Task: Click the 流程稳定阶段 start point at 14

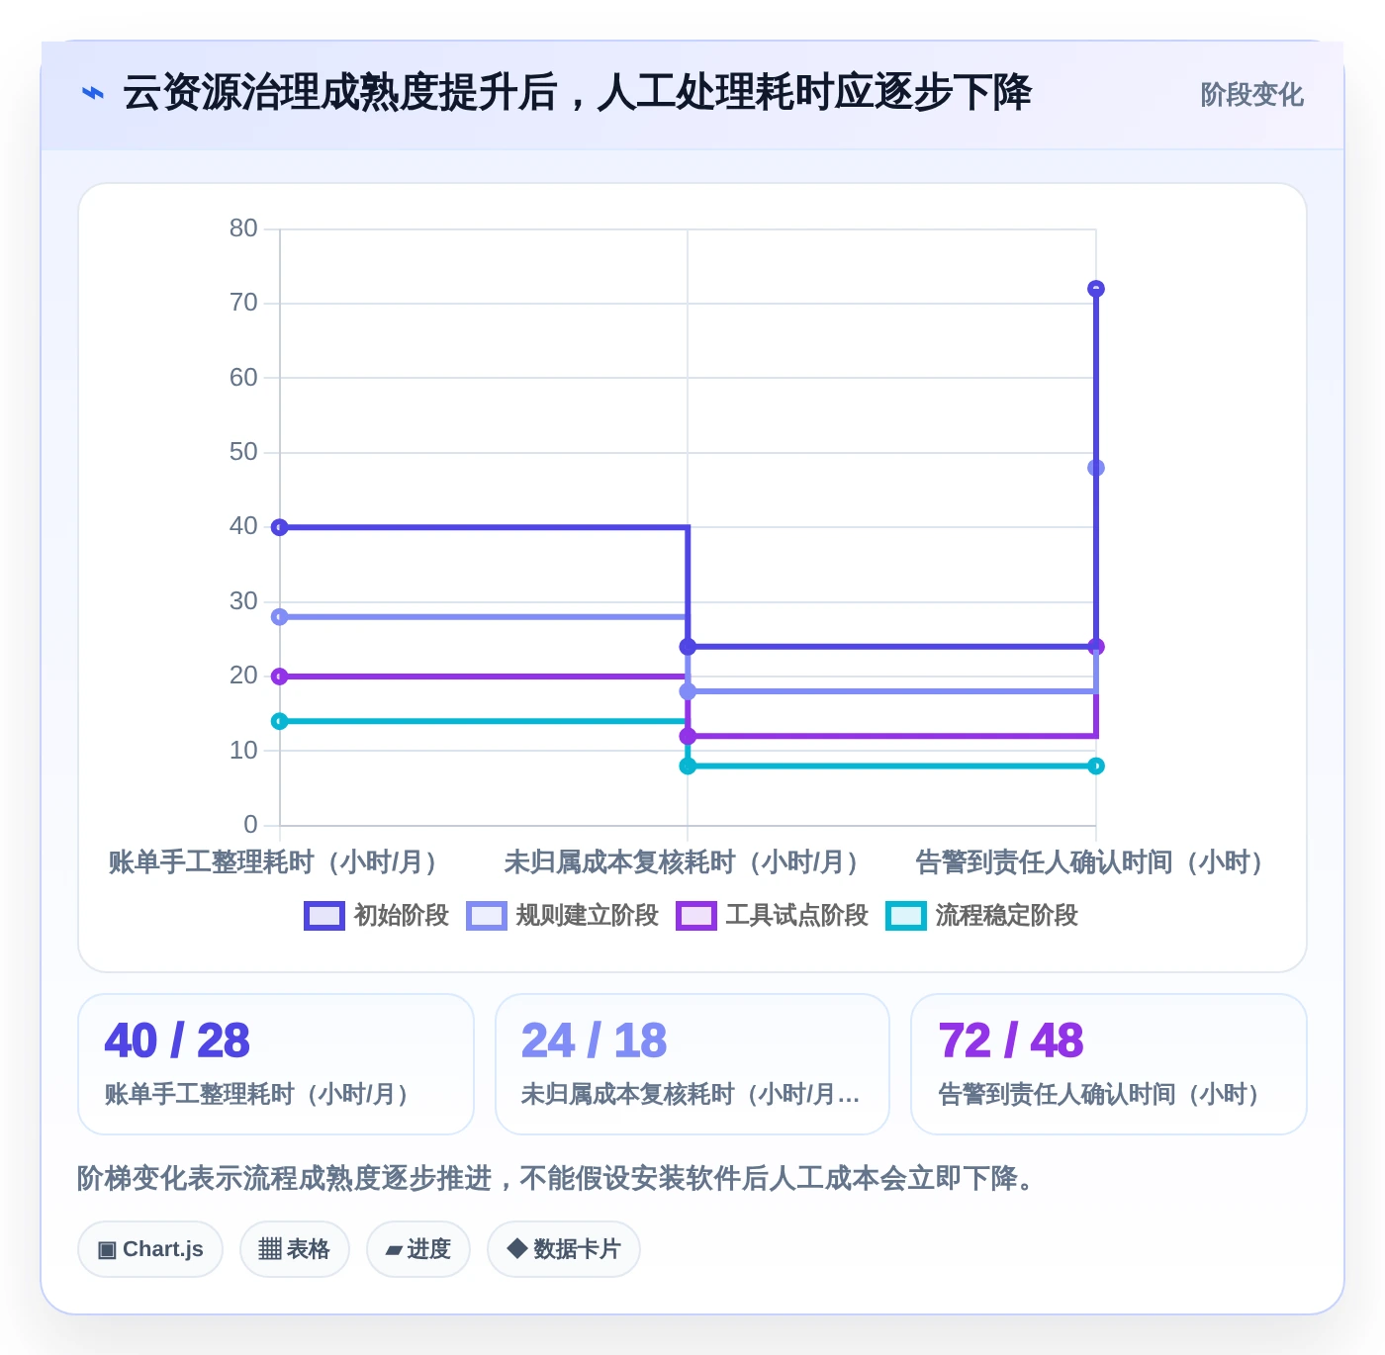Action: click(x=280, y=721)
